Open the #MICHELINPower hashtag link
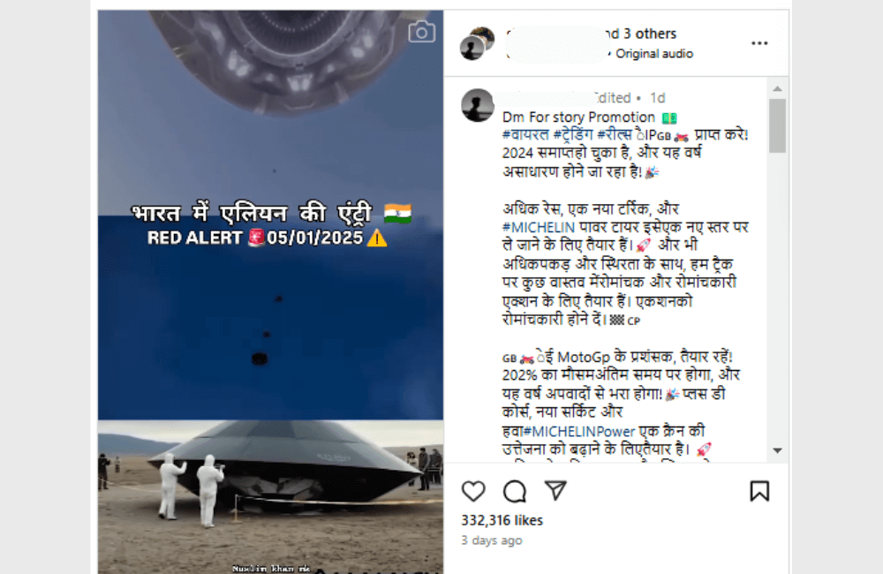The height and width of the screenshot is (574, 883). (x=579, y=432)
